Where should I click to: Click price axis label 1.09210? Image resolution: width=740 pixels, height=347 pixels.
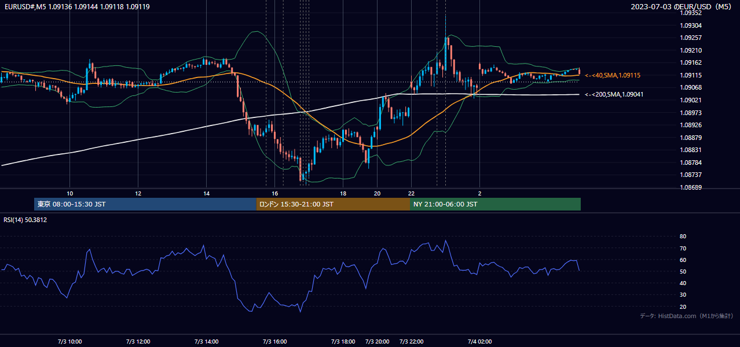691,50
